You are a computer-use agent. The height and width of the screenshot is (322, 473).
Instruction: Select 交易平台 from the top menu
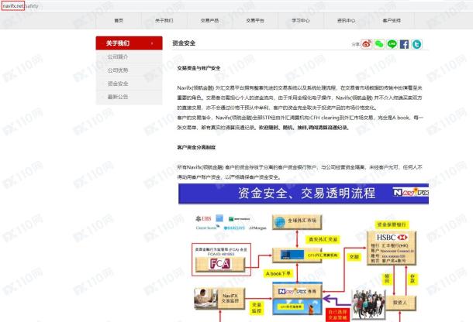[x=255, y=20]
